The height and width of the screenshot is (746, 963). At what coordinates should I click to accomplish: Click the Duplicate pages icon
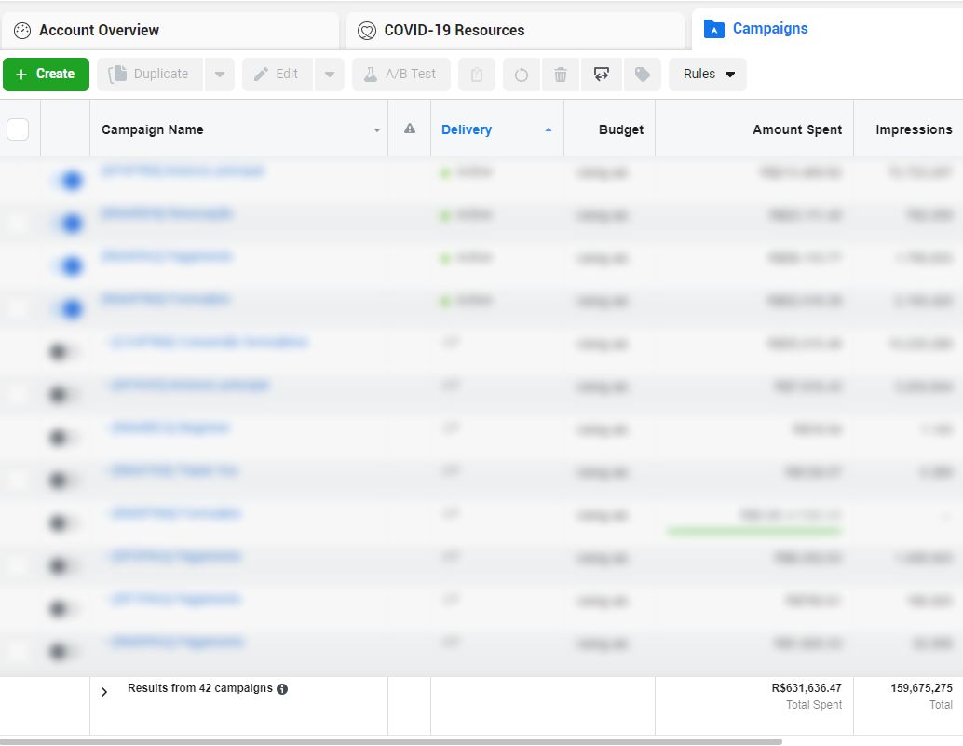pos(117,75)
